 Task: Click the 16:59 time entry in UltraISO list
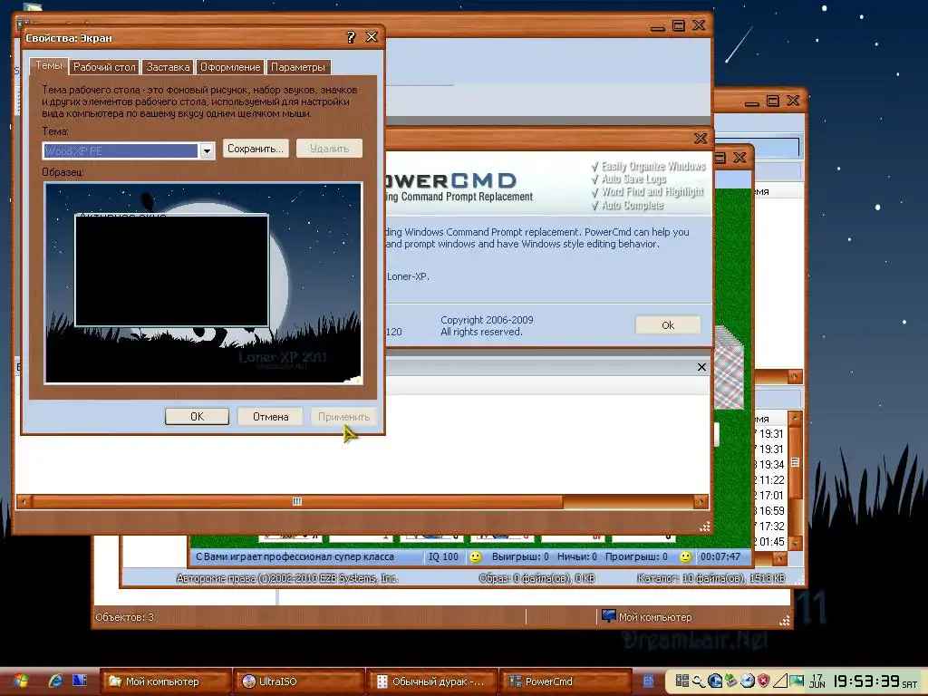pyautogui.click(x=772, y=511)
